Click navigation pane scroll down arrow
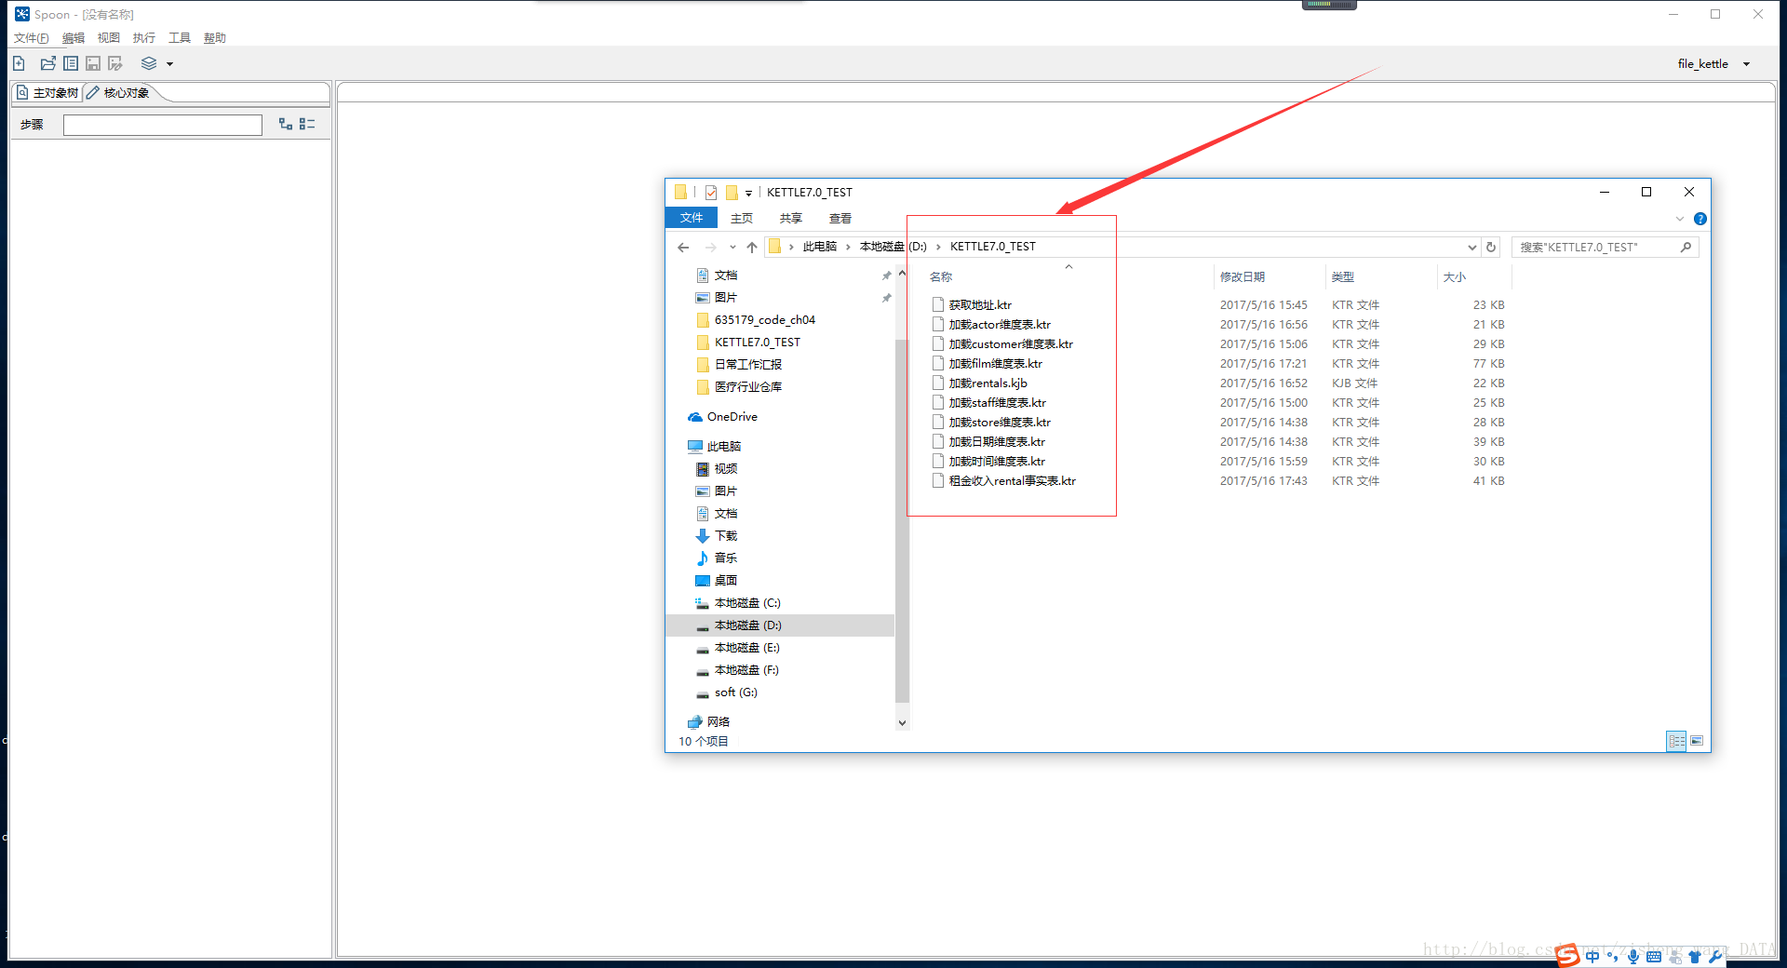This screenshot has width=1787, height=968. click(x=902, y=722)
